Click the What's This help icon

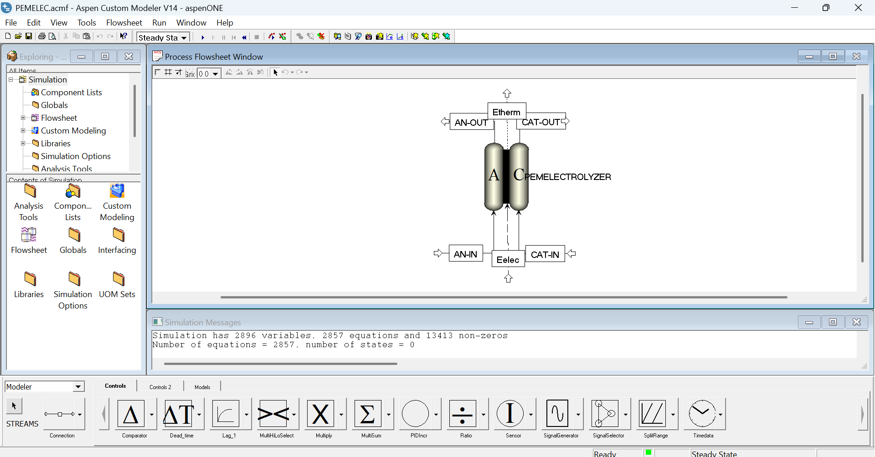coord(124,36)
